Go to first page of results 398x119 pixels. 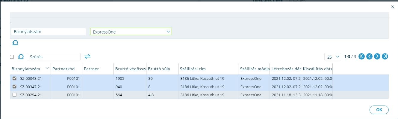(361, 56)
